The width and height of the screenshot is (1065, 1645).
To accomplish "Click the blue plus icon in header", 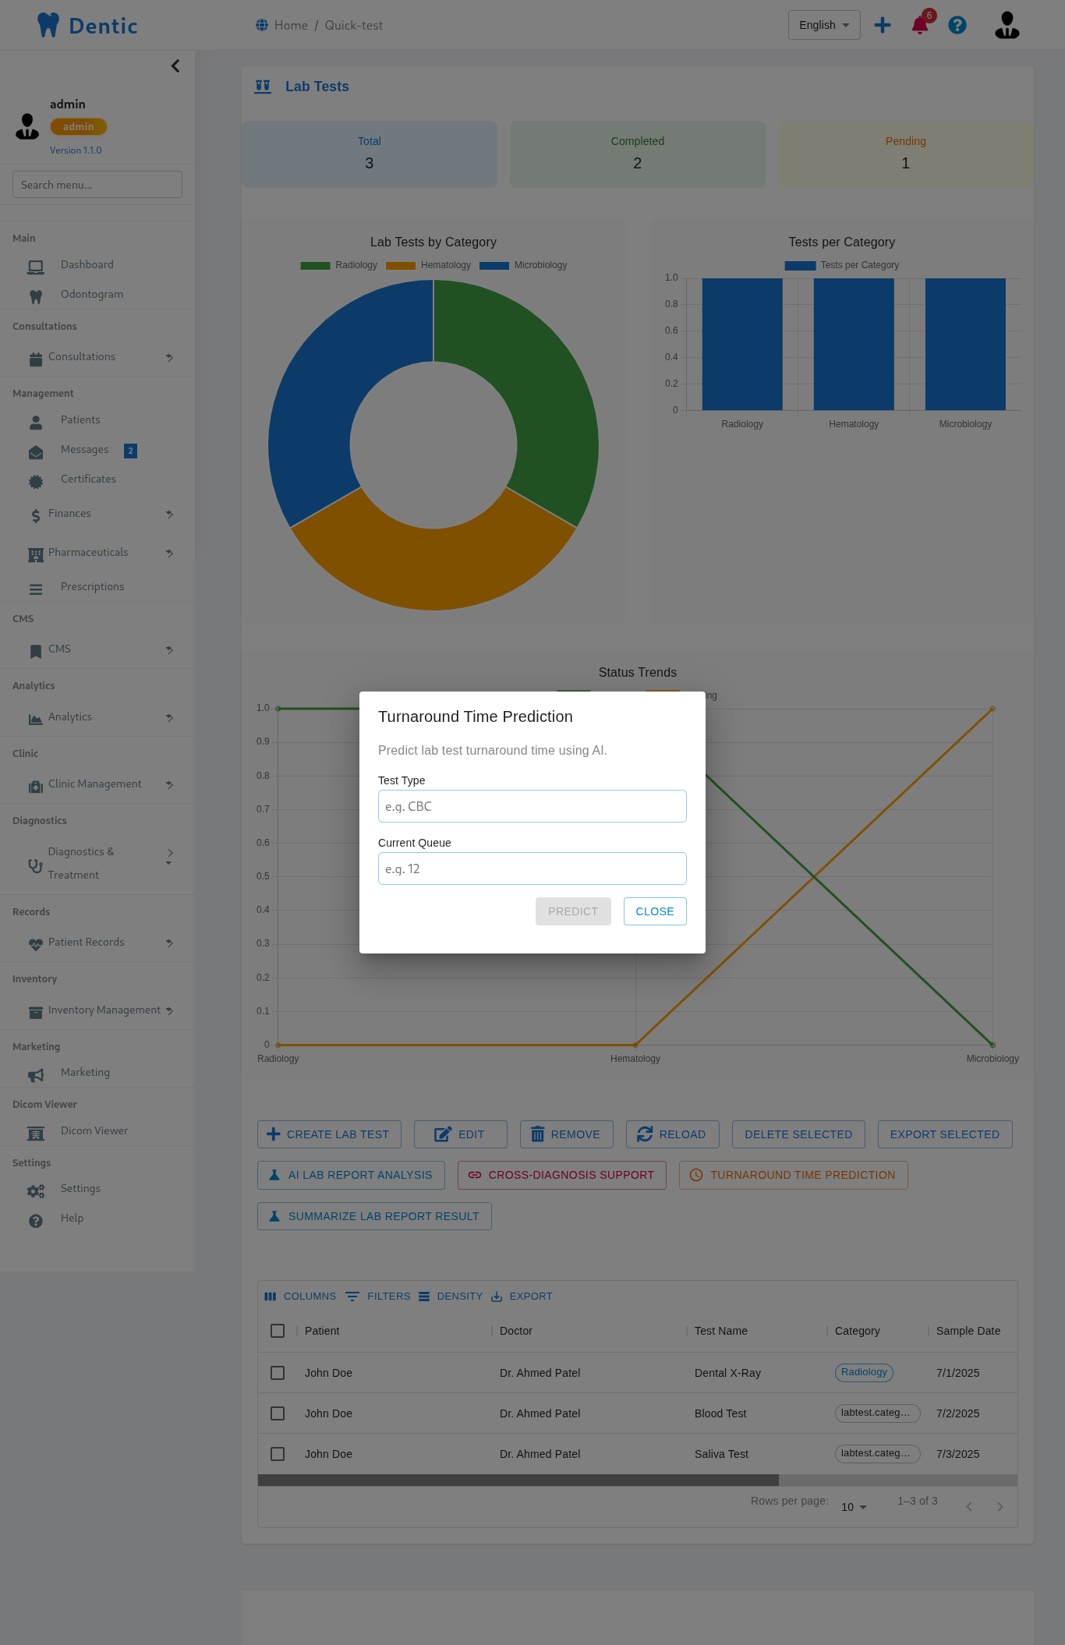I will point(883,26).
